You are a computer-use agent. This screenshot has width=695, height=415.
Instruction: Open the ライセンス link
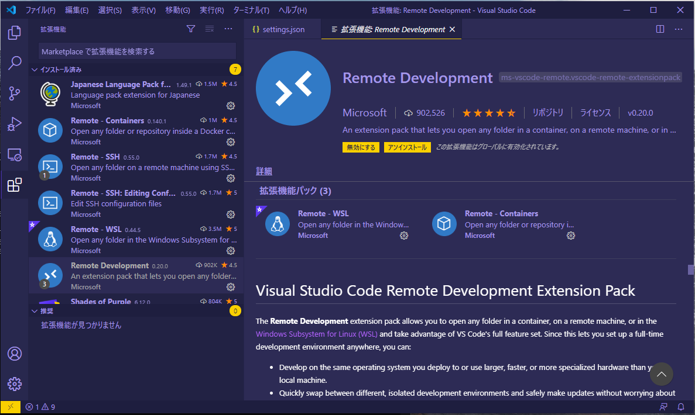point(595,113)
